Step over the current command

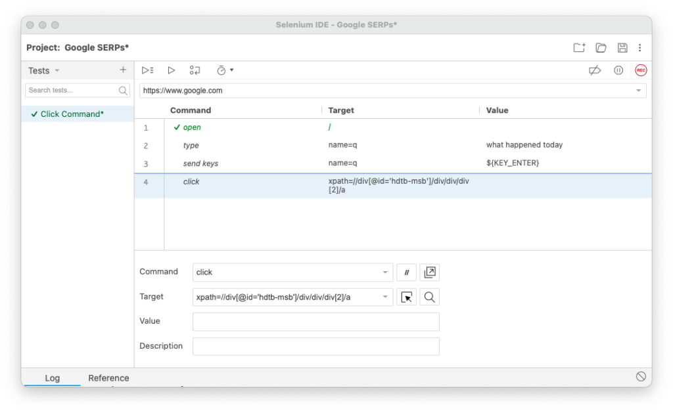click(195, 70)
